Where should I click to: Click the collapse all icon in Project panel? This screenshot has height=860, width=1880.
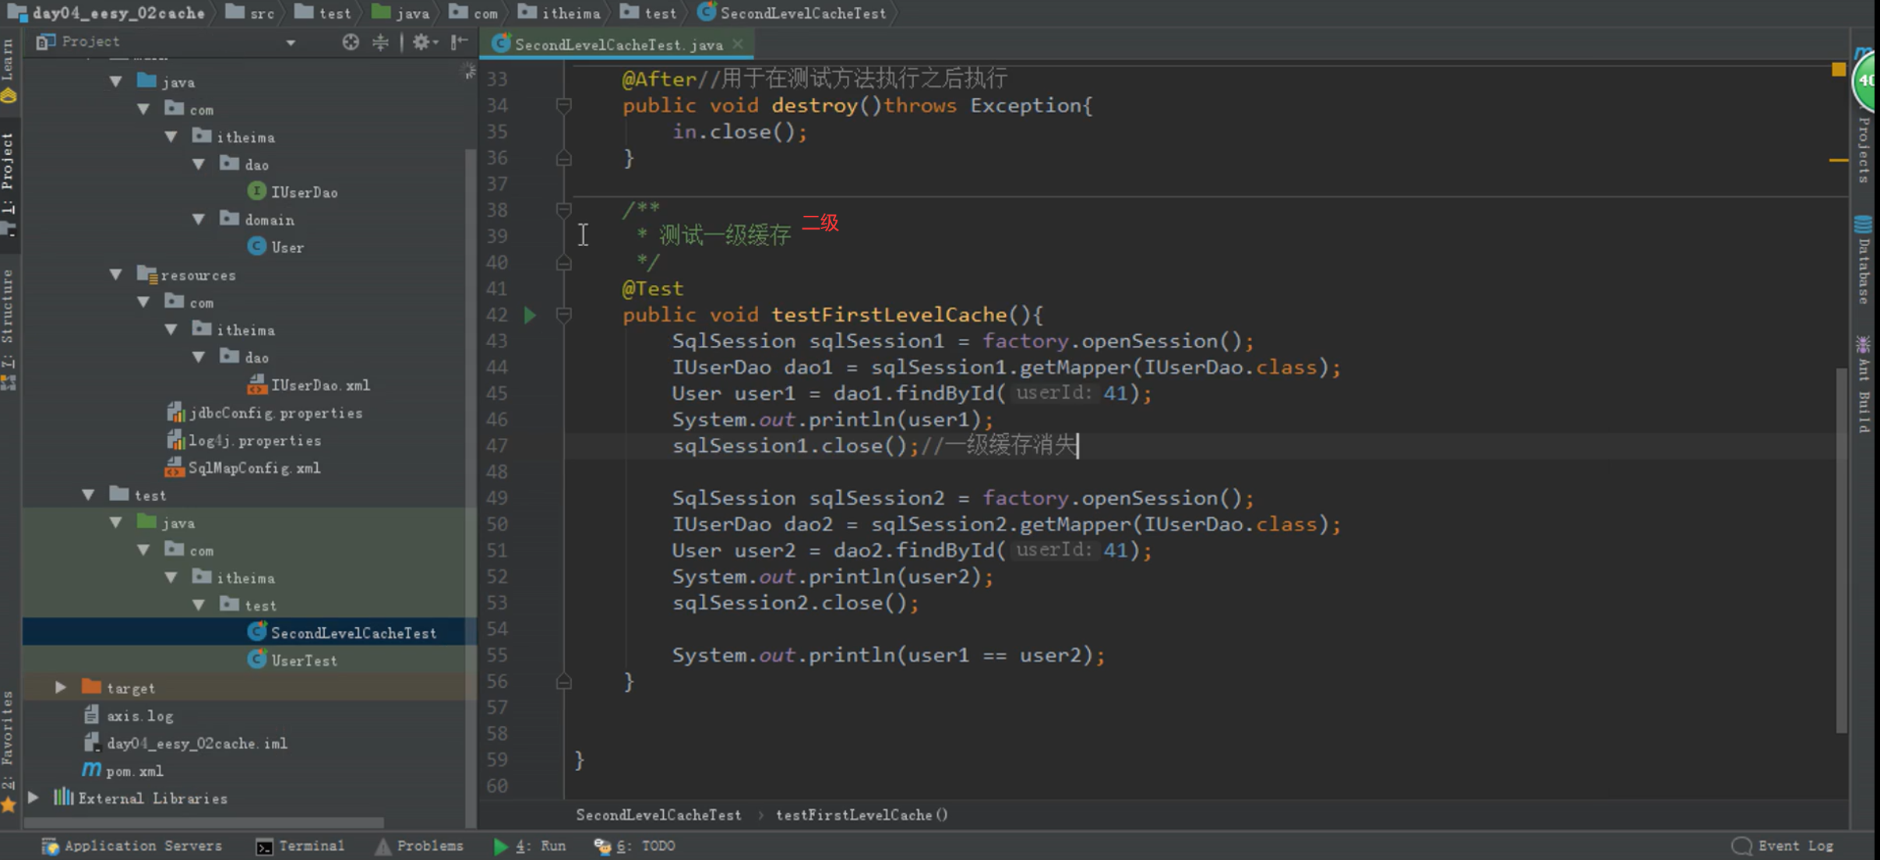click(x=380, y=42)
